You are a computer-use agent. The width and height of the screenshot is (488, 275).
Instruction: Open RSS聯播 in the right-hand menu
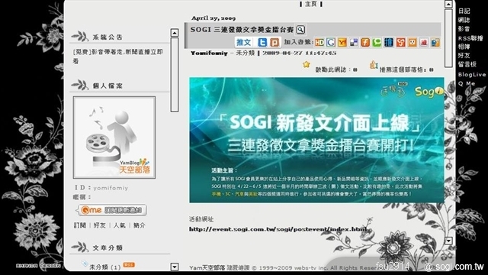pos(470,38)
